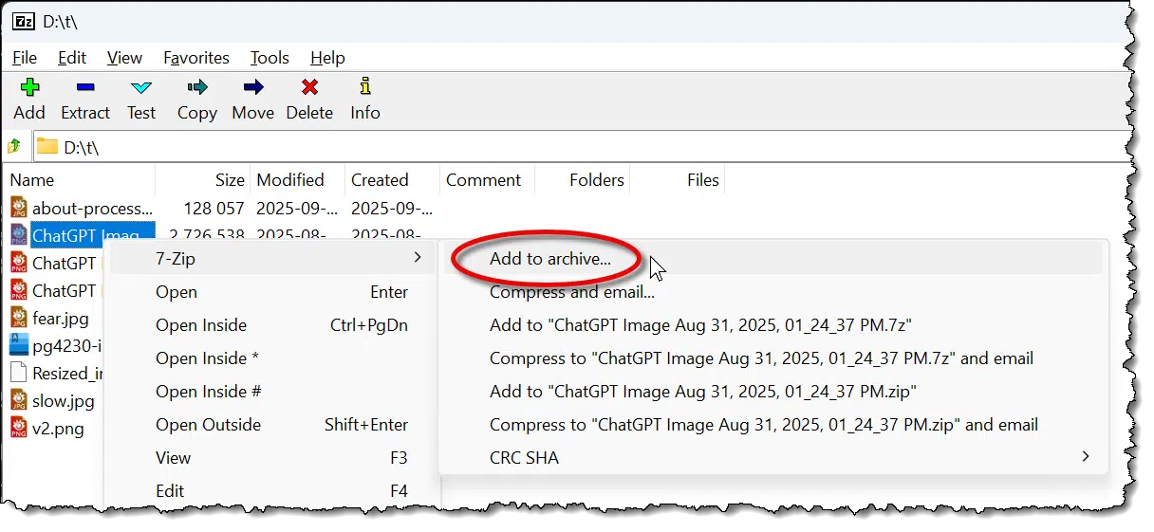1154x532 pixels.
Task: Click the 128 057 size value
Action: click(x=213, y=208)
